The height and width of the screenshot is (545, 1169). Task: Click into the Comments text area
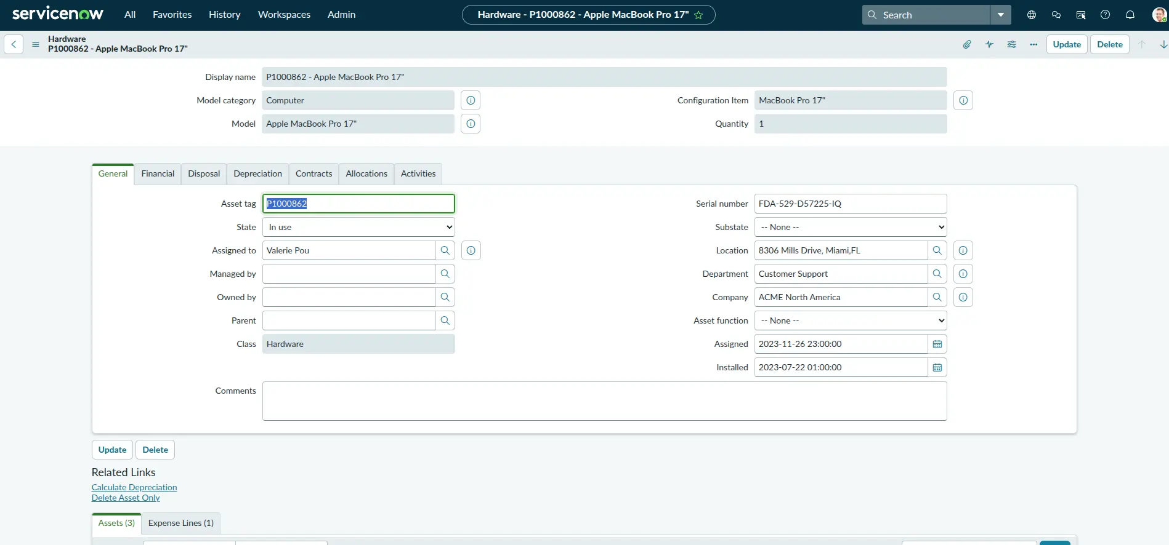pyautogui.click(x=604, y=401)
